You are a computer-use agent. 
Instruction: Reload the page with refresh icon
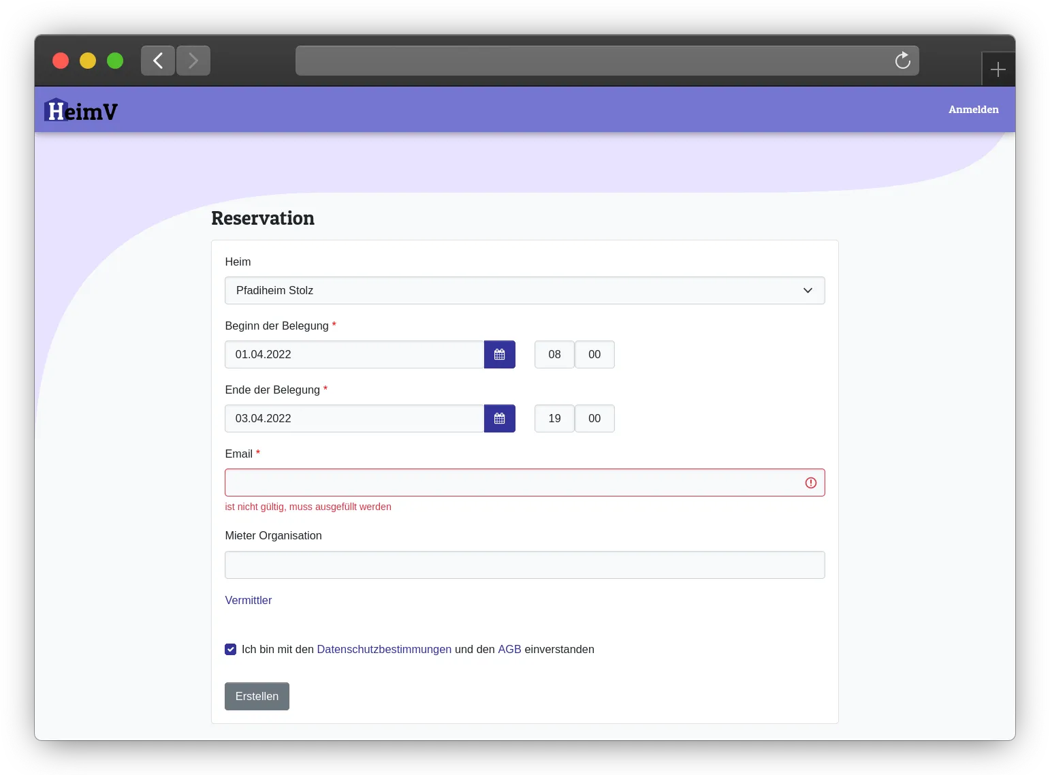tap(902, 61)
